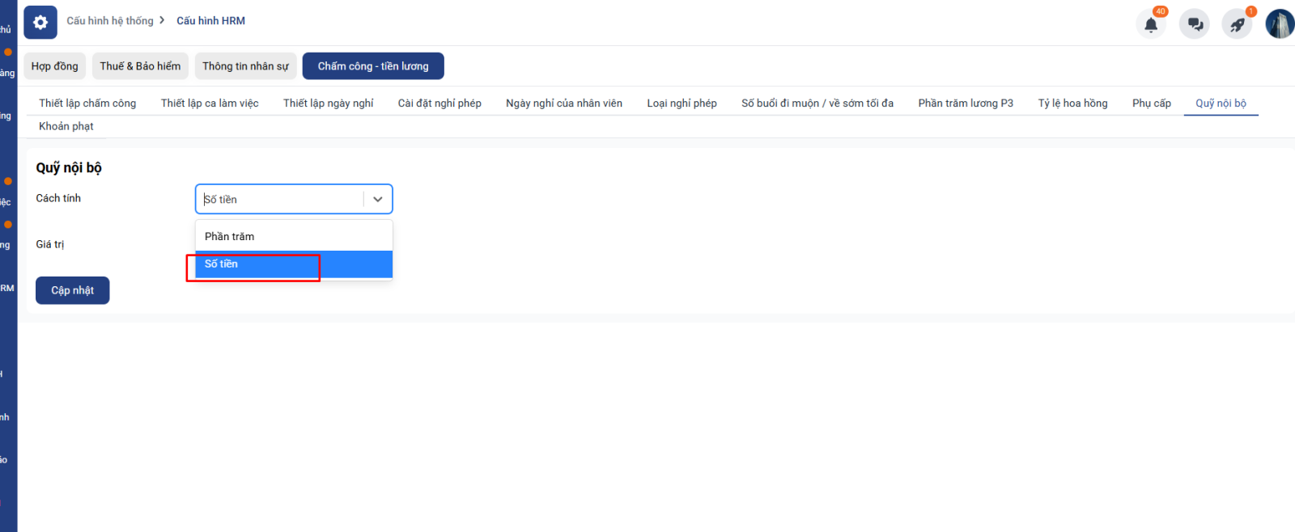This screenshot has height=532, width=1295.
Task: Click the Cấu hình hệ thống breadcrumb link
Action: pos(110,21)
